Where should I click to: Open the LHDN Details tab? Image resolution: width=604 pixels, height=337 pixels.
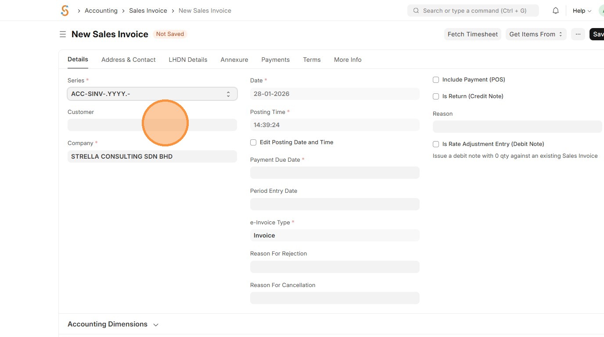point(188,60)
